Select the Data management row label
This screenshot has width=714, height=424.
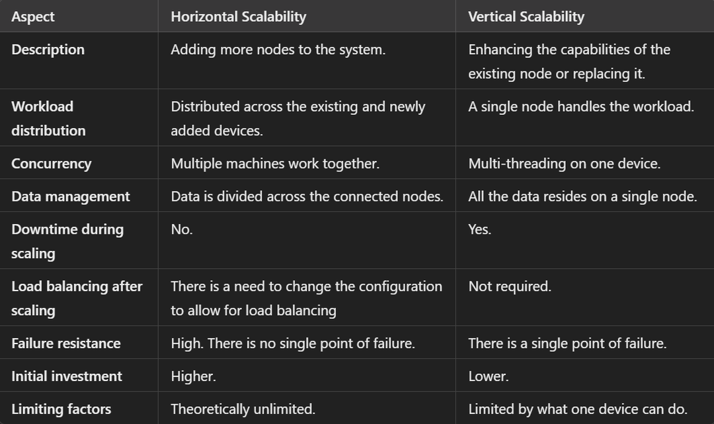(70, 197)
